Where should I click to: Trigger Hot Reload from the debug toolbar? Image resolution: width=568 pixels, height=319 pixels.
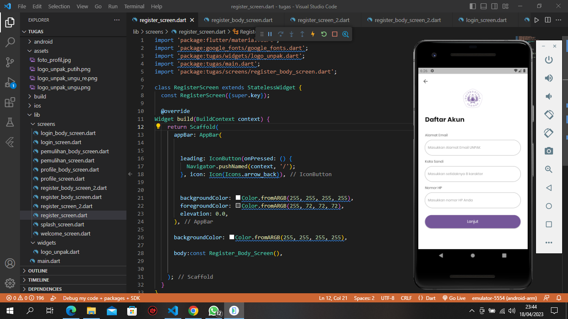tap(312, 34)
